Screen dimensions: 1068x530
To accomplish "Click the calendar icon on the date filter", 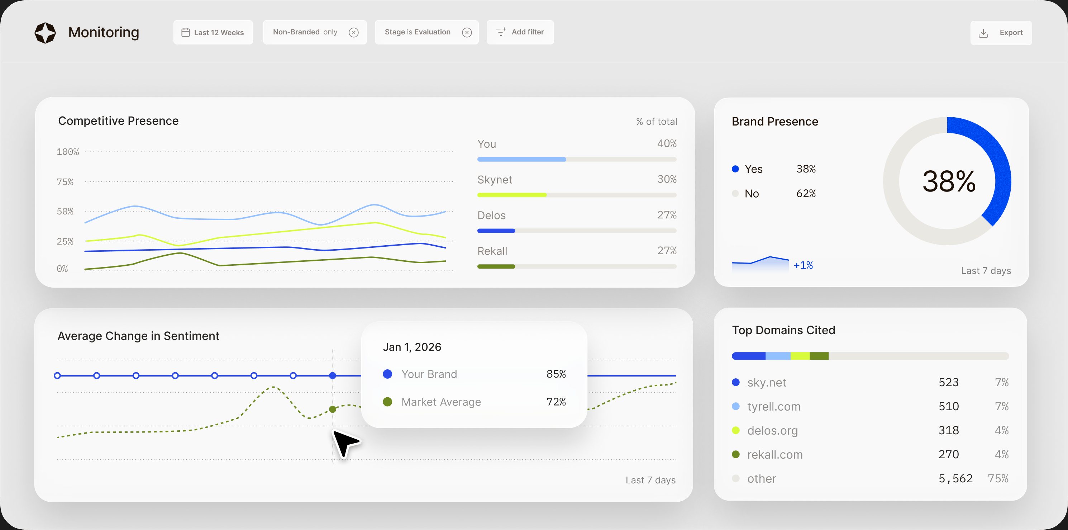I will 186,32.
